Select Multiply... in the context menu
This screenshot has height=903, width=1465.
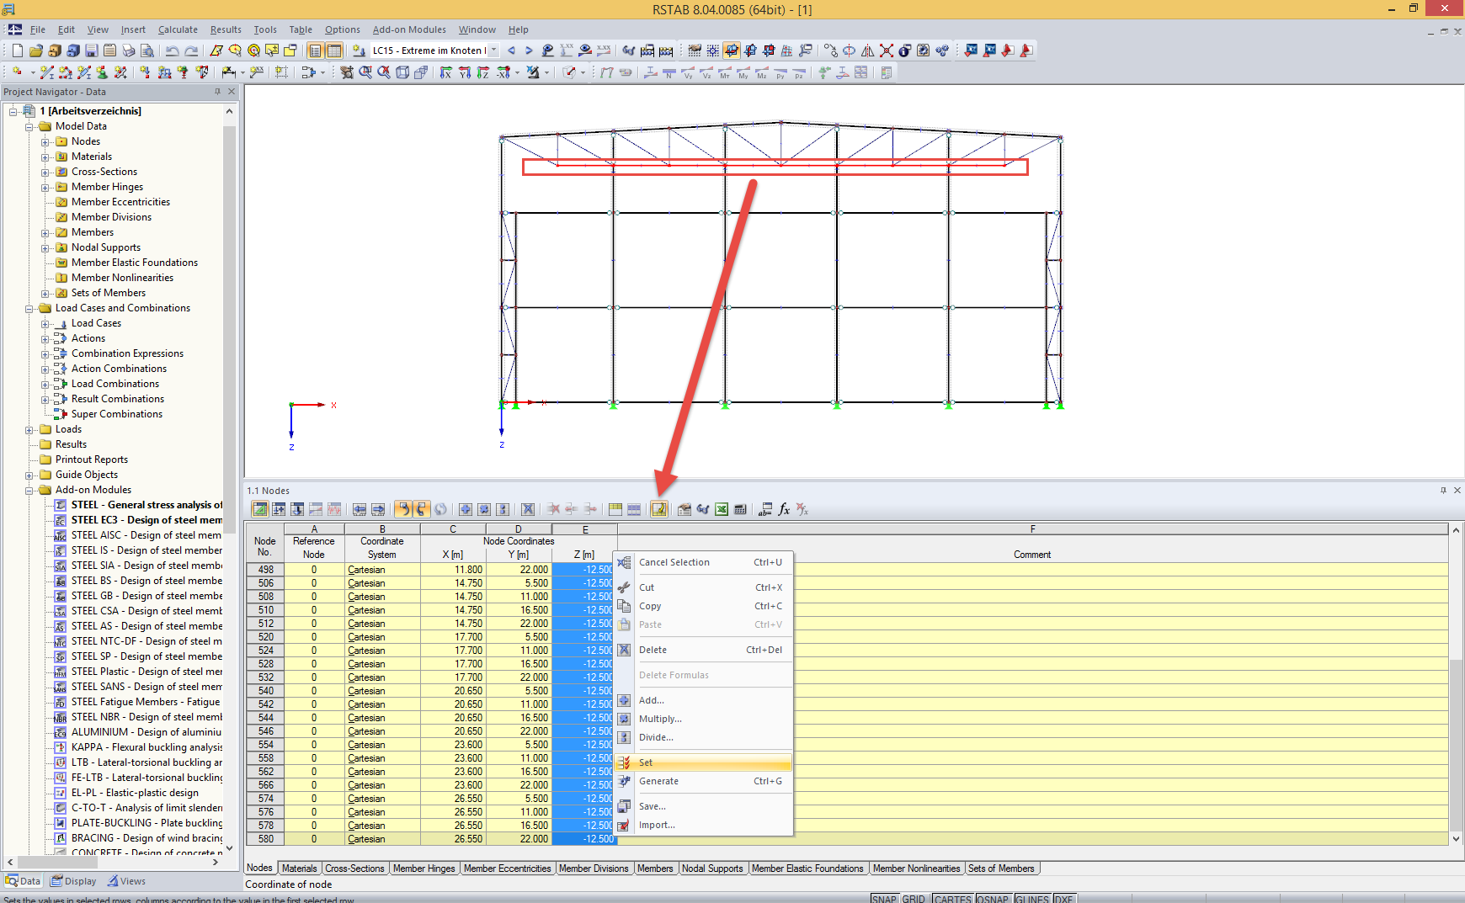coord(704,719)
